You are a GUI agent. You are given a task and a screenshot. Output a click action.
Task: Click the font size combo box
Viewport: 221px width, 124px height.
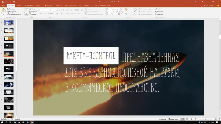point(53,10)
